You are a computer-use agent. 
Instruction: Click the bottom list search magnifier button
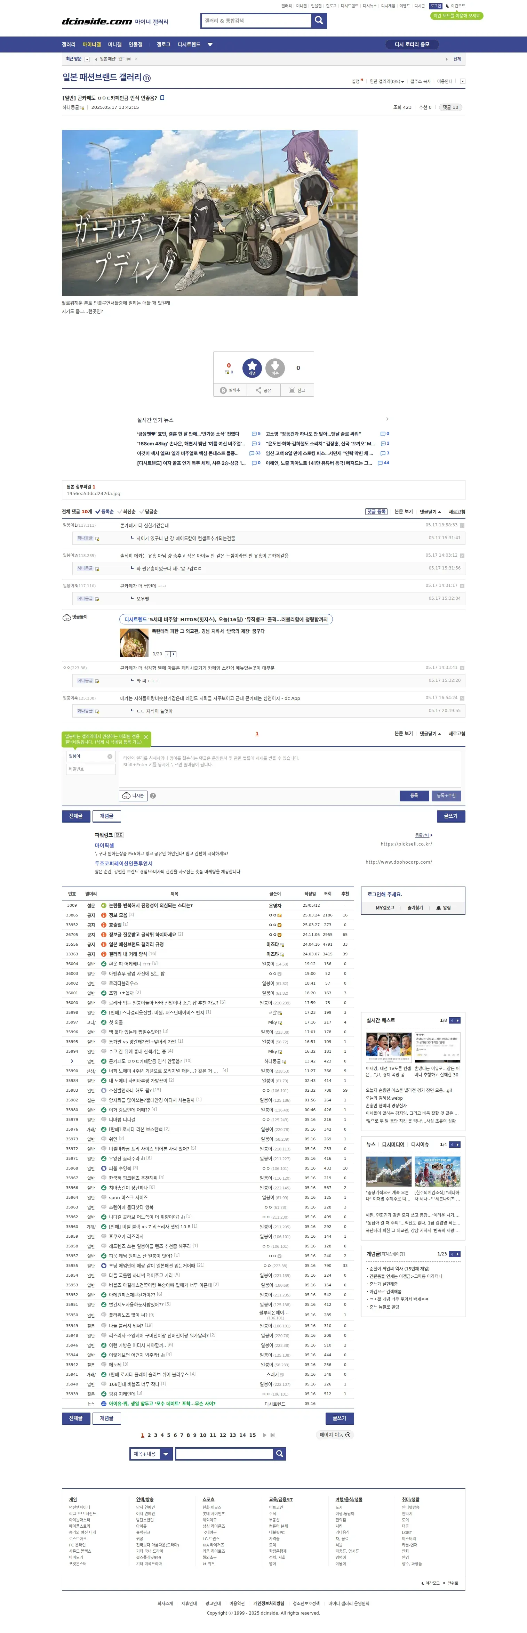[x=279, y=1454]
